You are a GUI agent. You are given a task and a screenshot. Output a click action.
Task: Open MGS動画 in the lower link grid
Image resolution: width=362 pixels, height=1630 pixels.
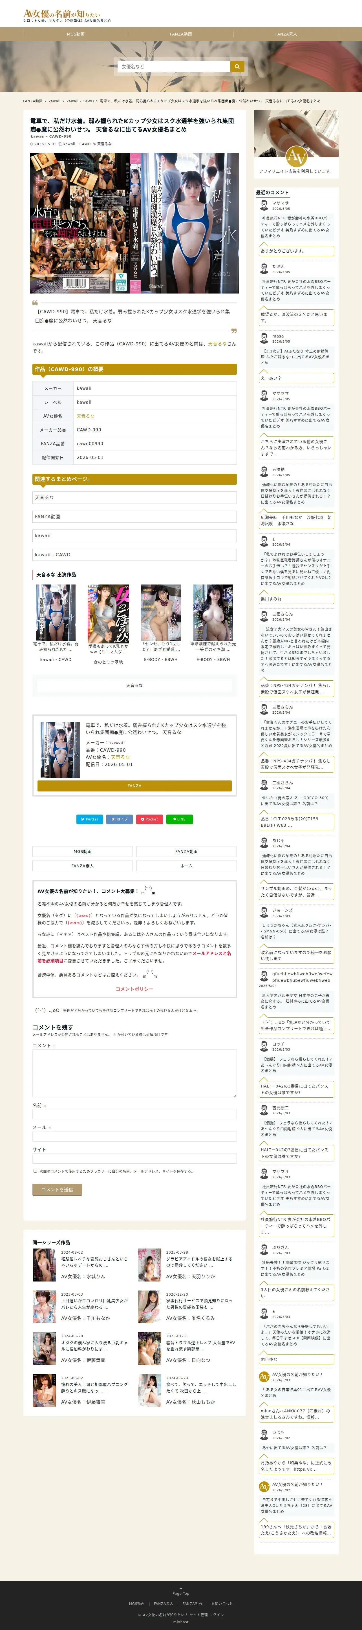(82, 852)
